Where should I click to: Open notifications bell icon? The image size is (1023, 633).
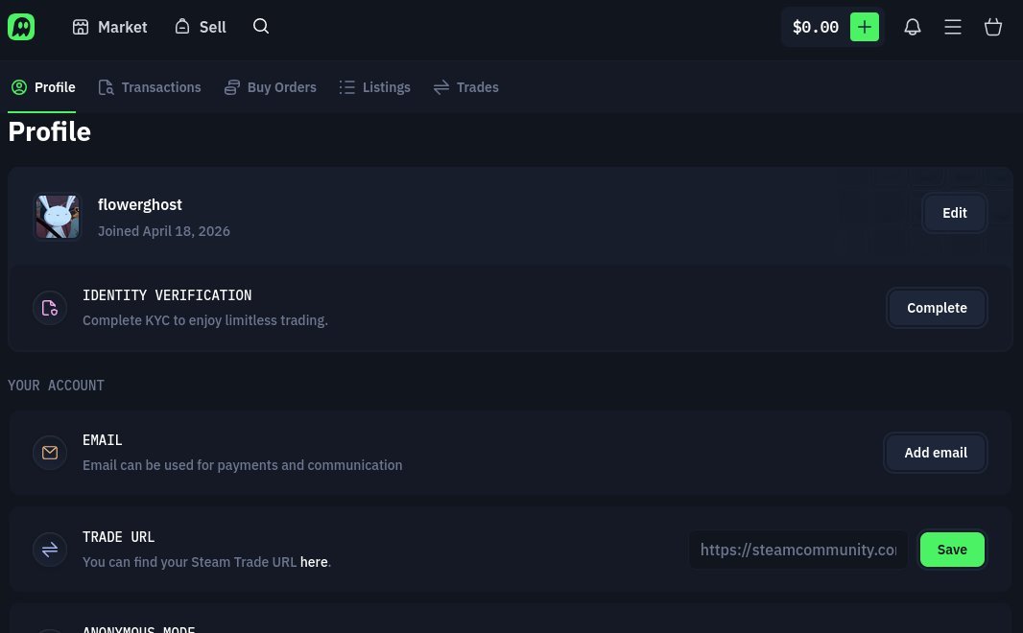tap(912, 27)
